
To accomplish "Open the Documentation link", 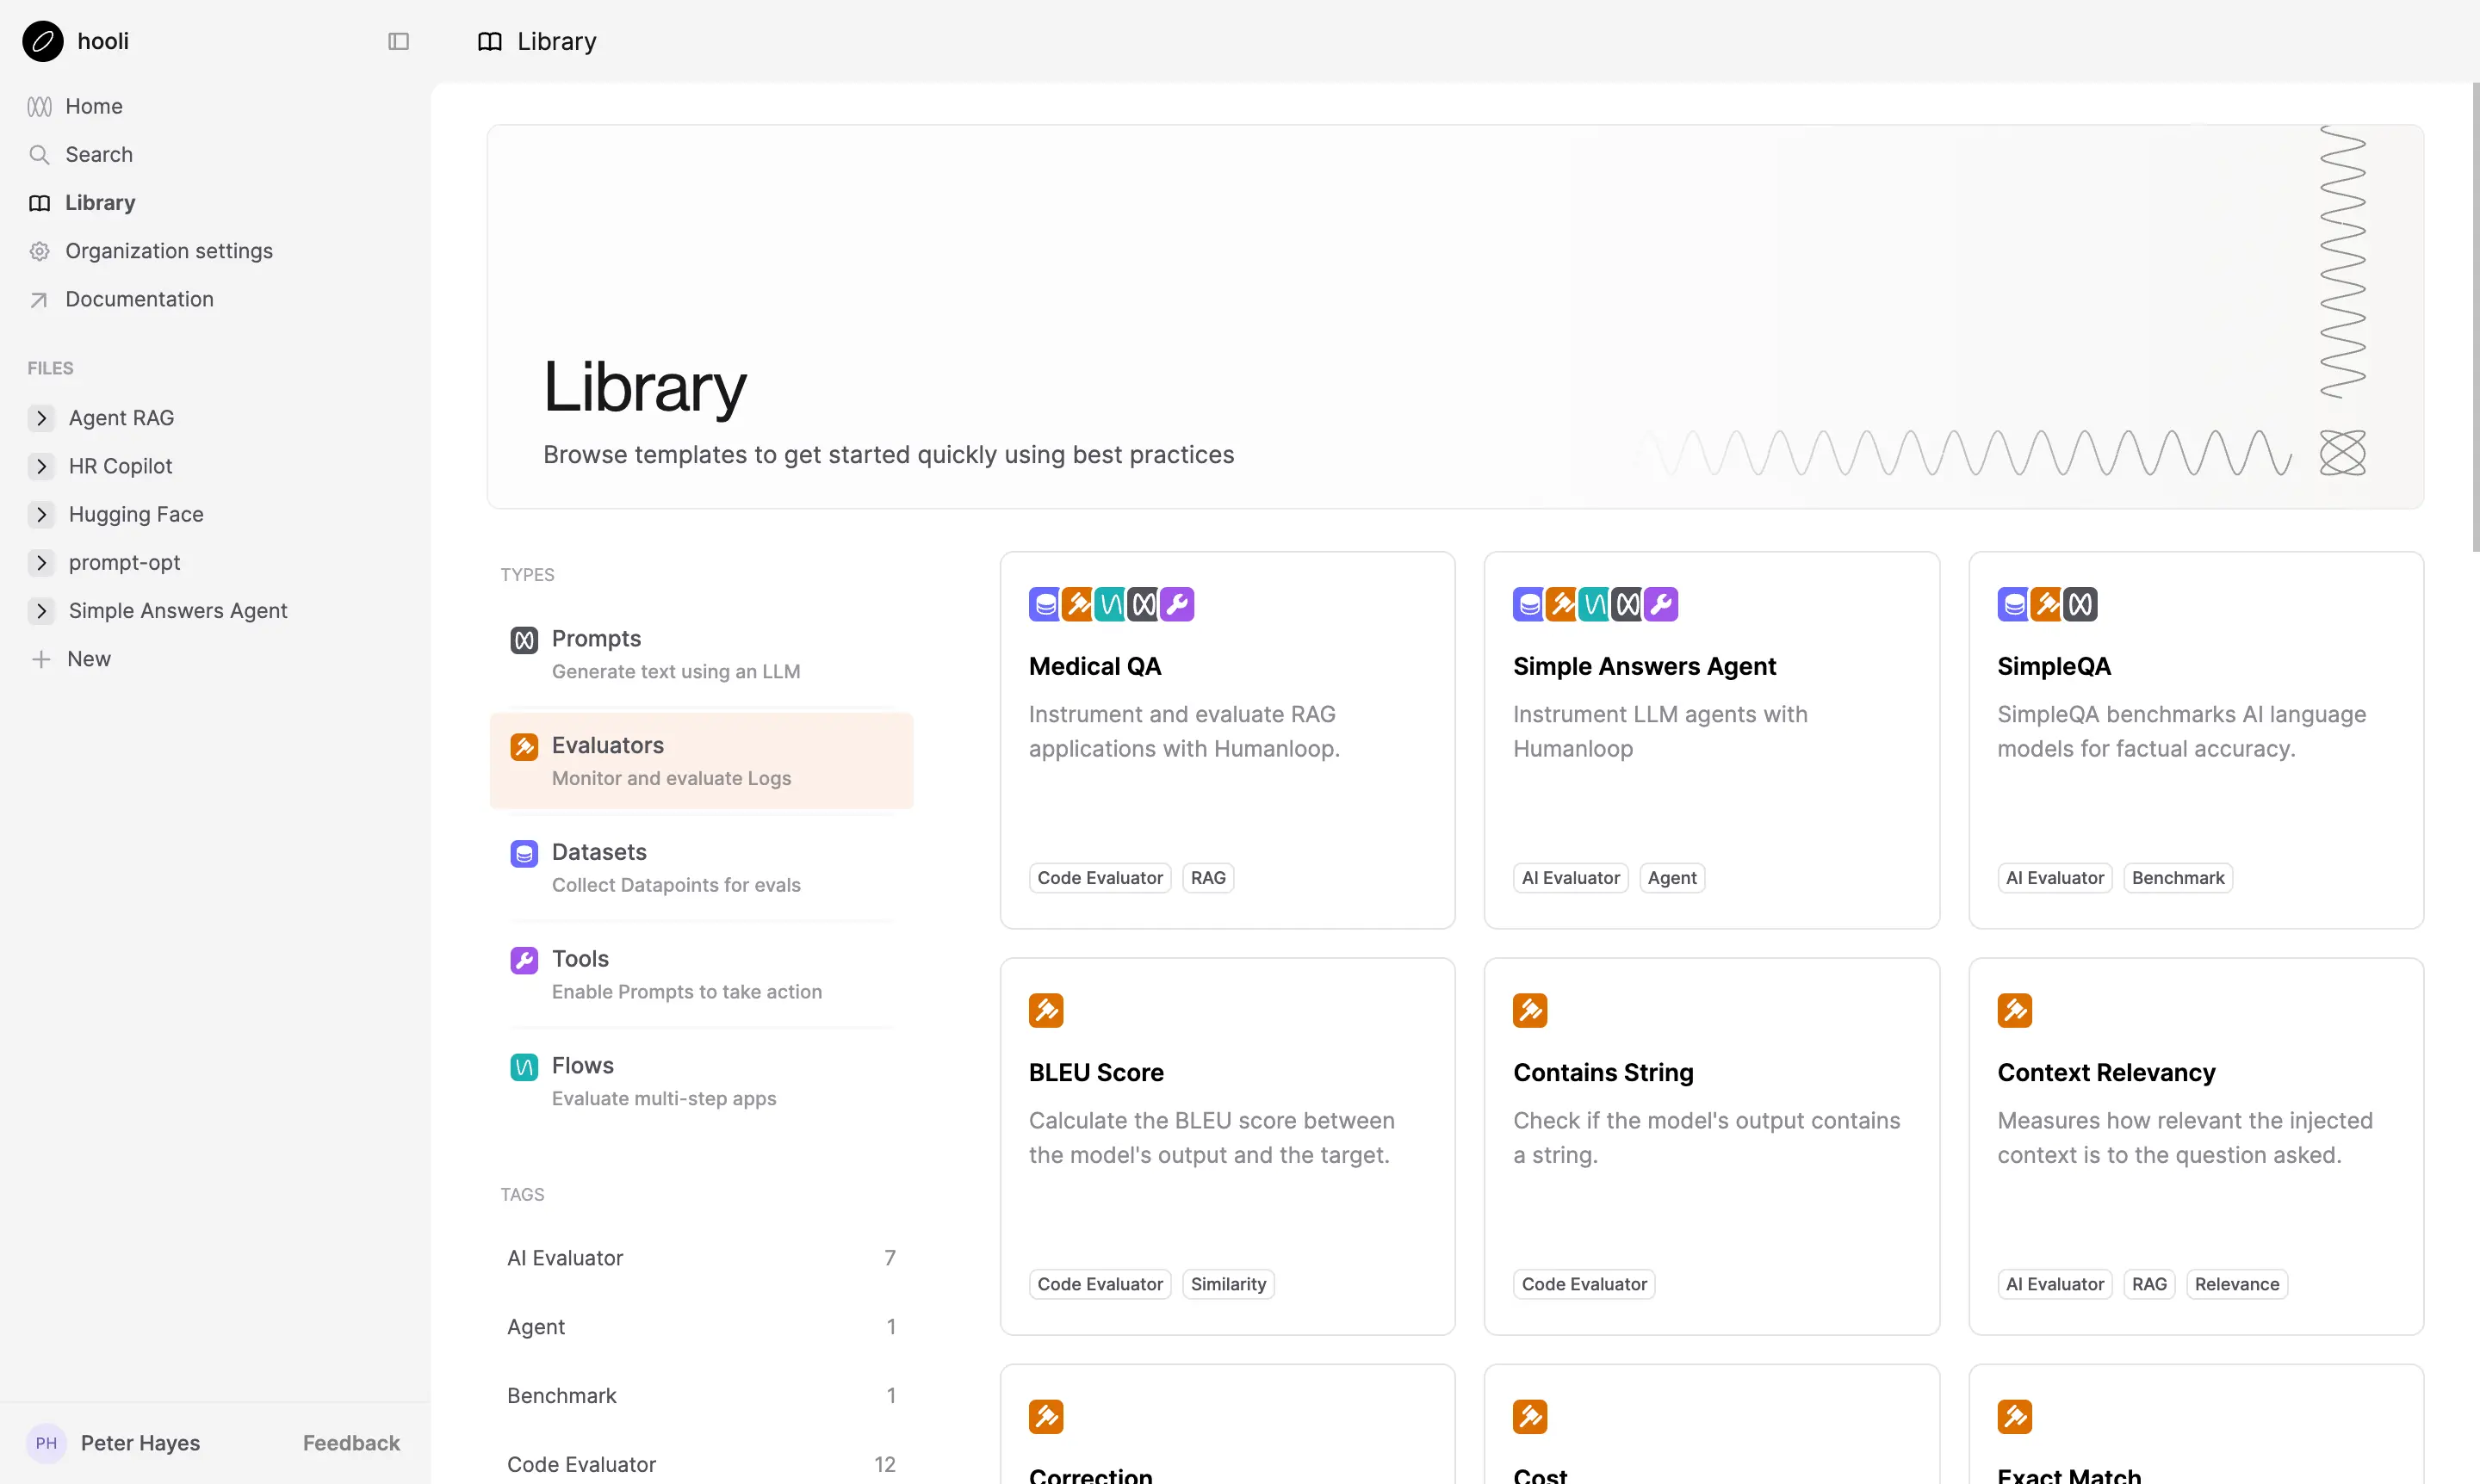I will pyautogui.click(x=139, y=299).
